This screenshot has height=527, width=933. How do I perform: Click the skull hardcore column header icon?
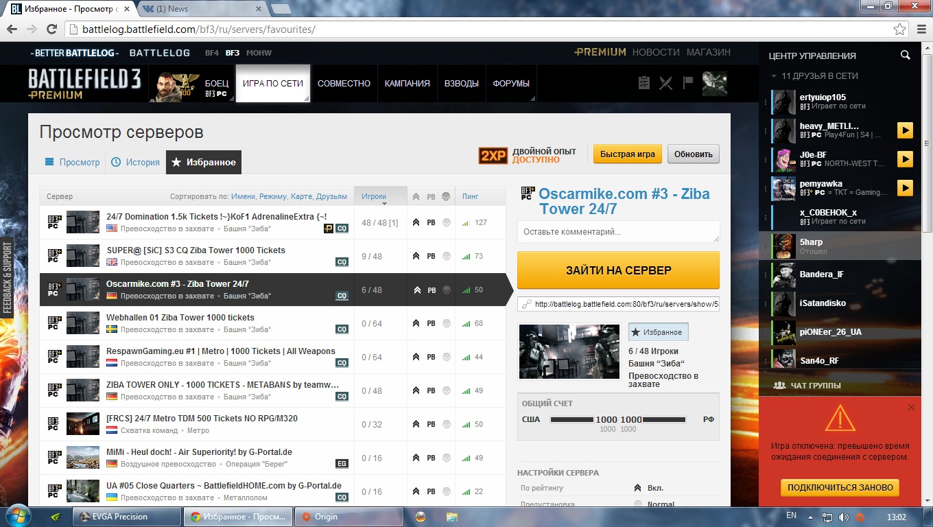pos(446,196)
